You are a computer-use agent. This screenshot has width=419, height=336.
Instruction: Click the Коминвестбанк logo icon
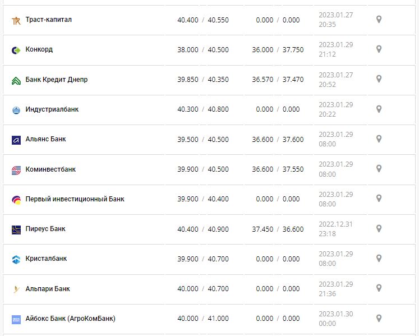(x=16, y=170)
